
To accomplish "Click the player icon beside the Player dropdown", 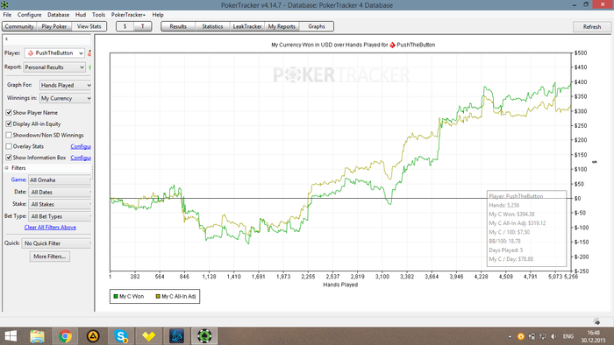I will (89, 53).
